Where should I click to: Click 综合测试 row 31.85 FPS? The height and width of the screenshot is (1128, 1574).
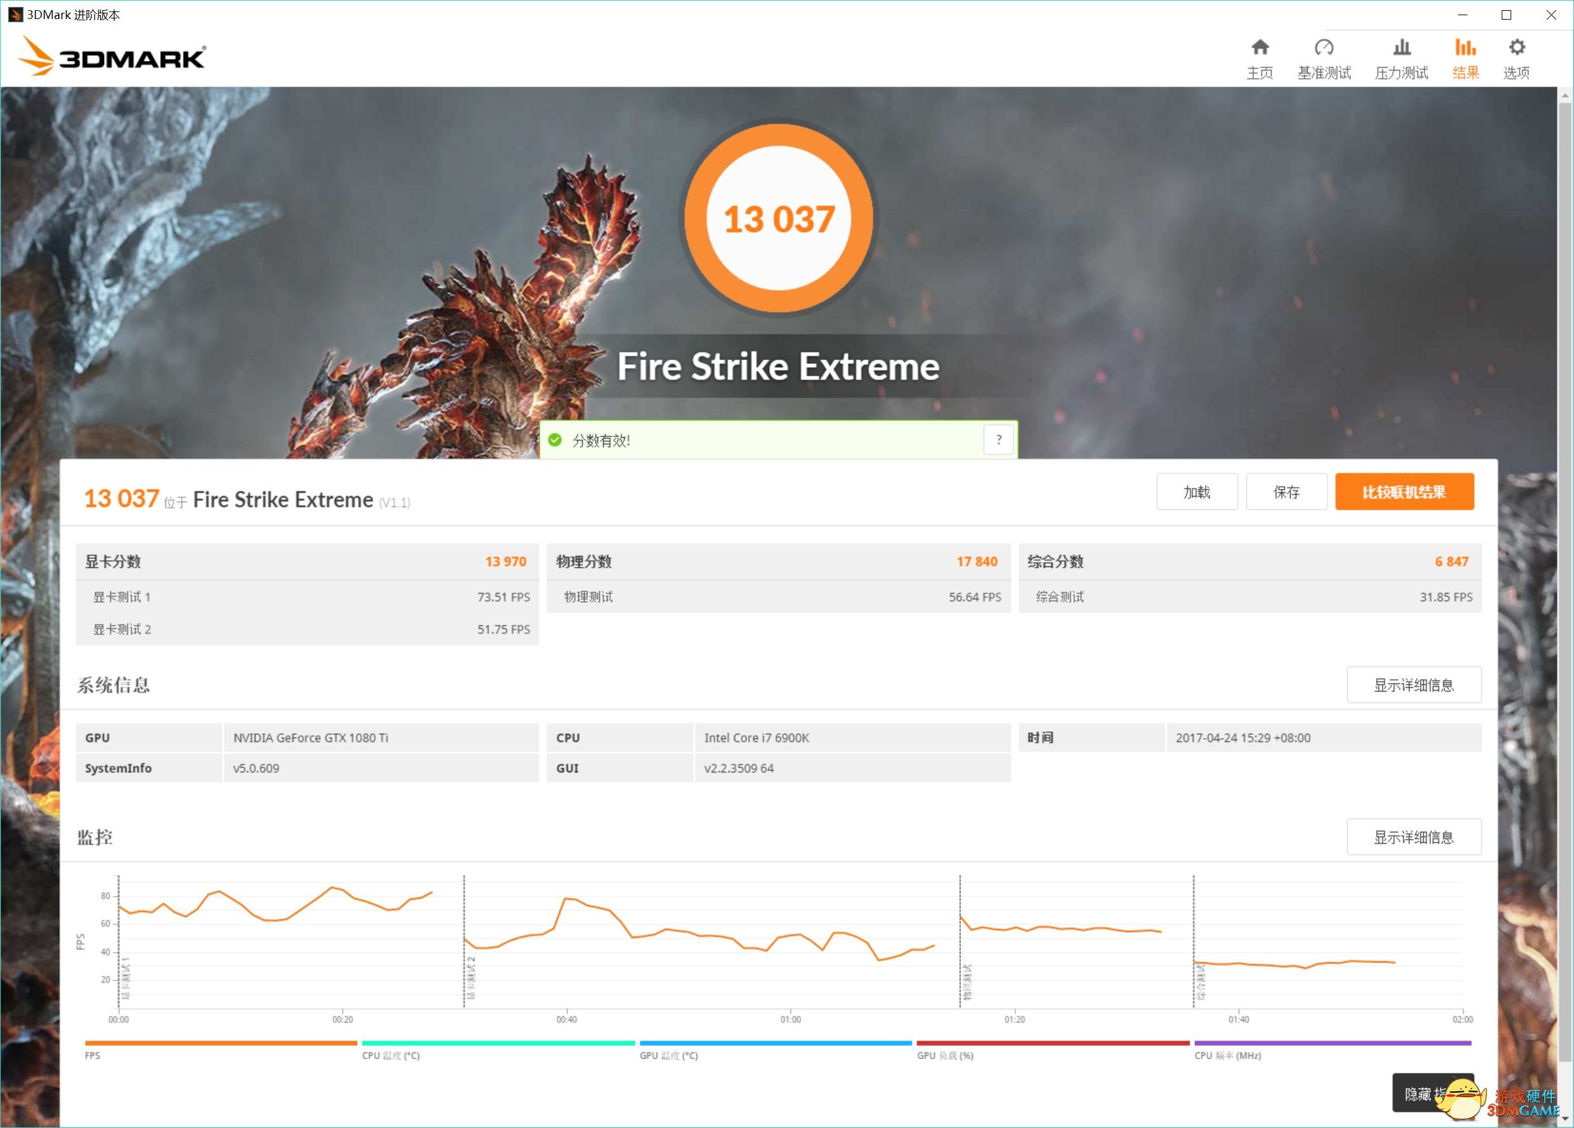coord(1250,597)
